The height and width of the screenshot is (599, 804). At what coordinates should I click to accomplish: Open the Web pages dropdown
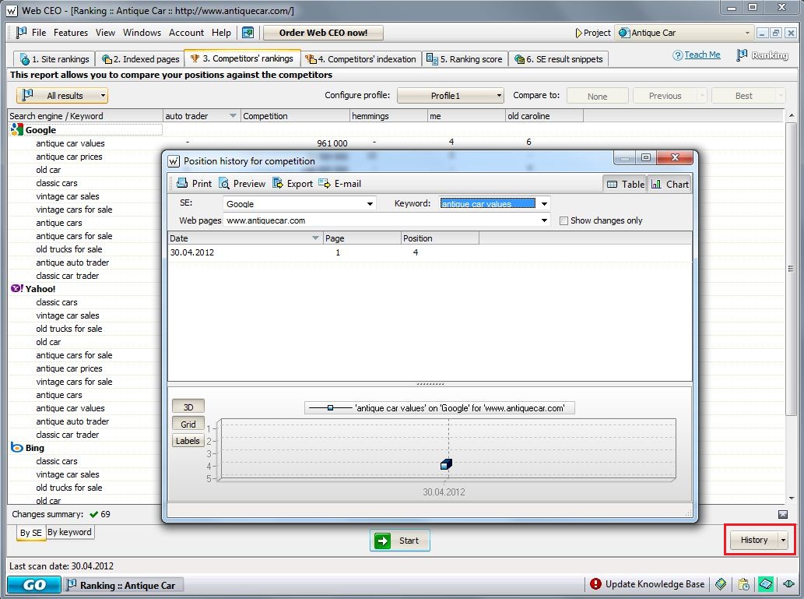(x=387, y=220)
